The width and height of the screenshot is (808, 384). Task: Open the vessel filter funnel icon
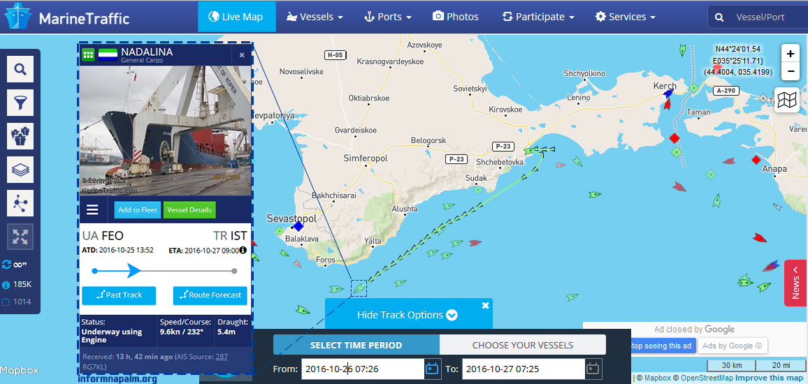pyautogui.click(x=20, y=103)
